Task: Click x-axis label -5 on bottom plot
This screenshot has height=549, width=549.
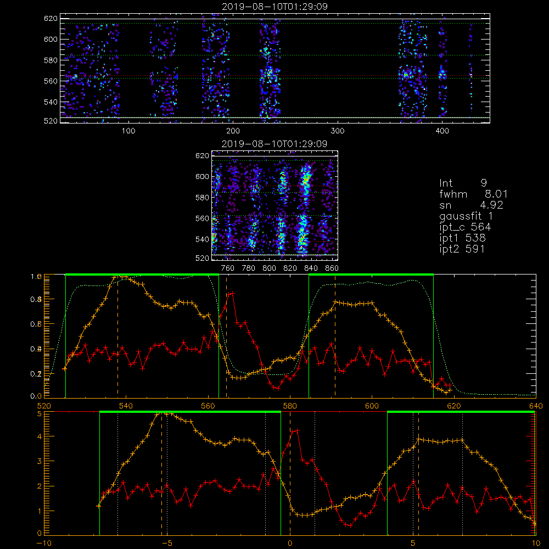Action: (x=167, y=544)
